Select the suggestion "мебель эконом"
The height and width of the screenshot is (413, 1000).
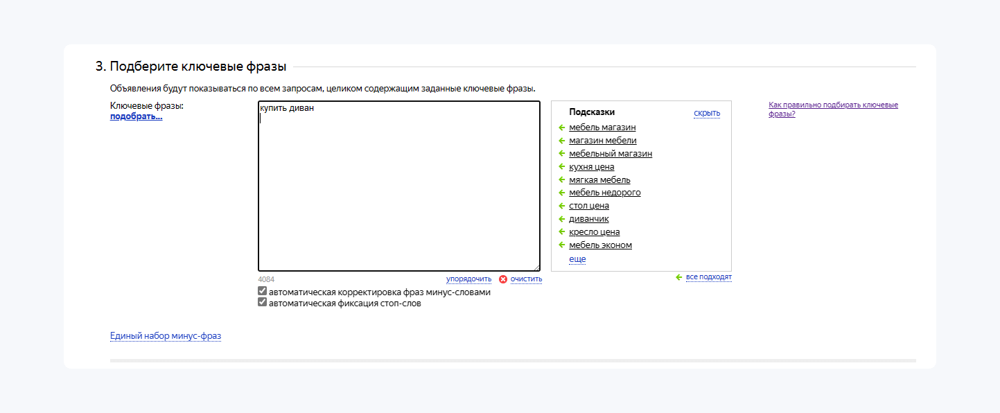(x=600, y=245)
